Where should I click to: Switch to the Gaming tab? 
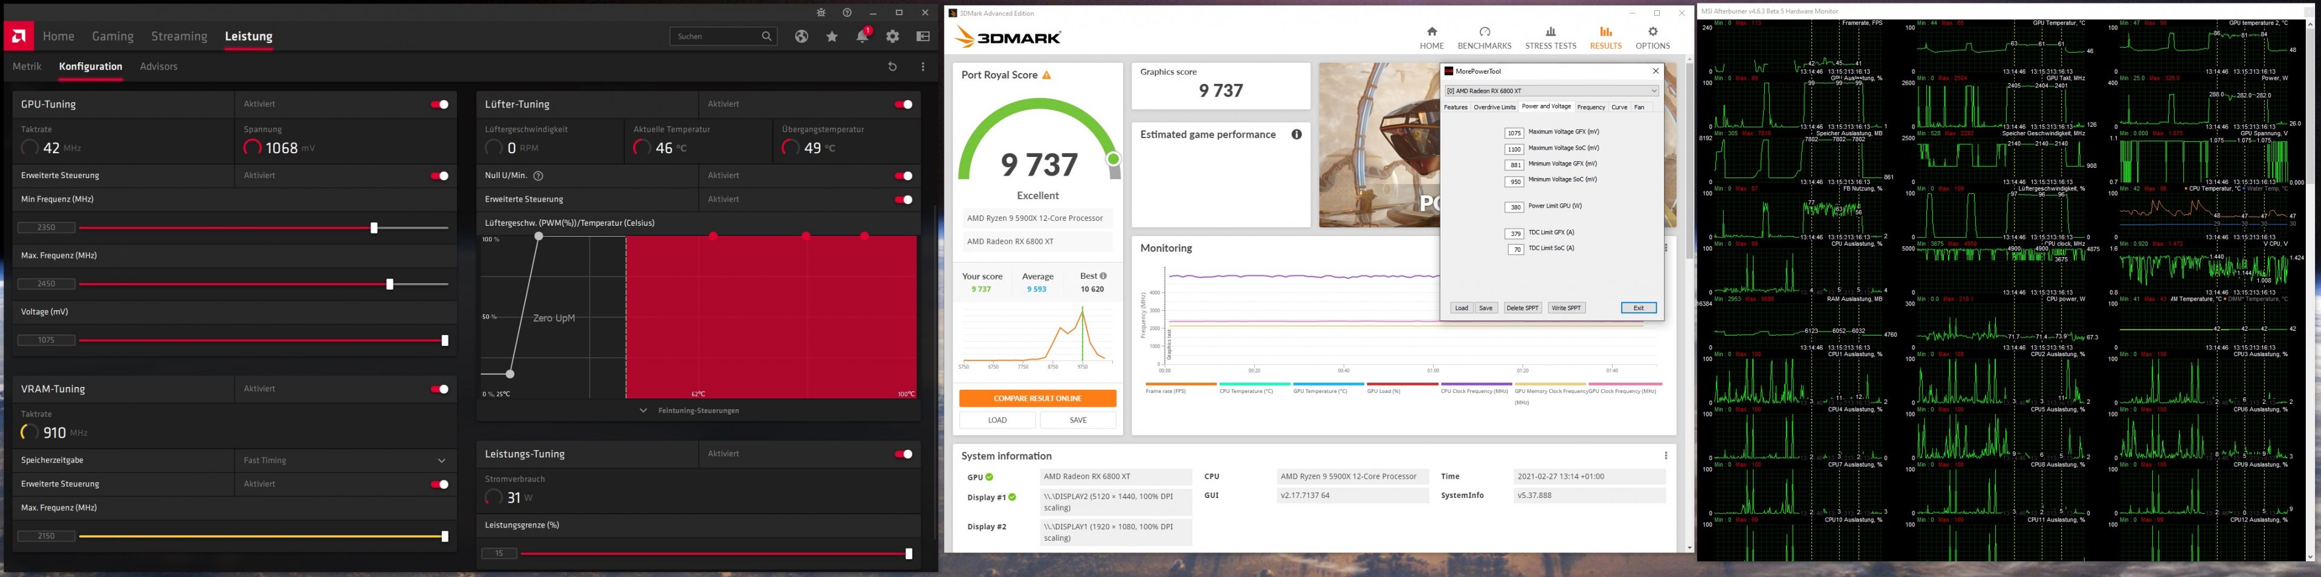(112, 36)
